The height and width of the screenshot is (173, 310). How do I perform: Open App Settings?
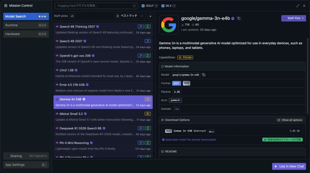[x=26, y=165]
